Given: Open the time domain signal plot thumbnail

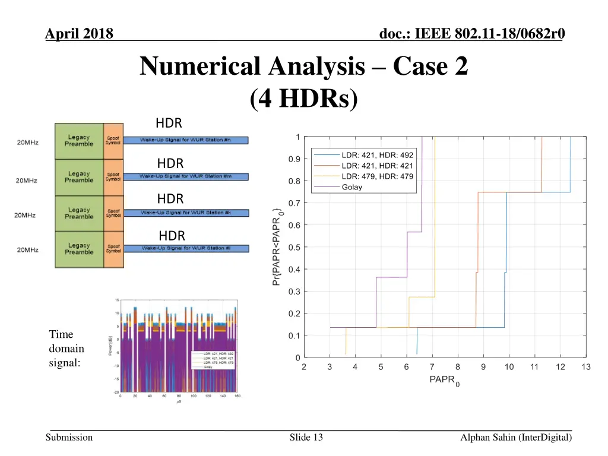Looking at the screenshot, I should 176,348.
